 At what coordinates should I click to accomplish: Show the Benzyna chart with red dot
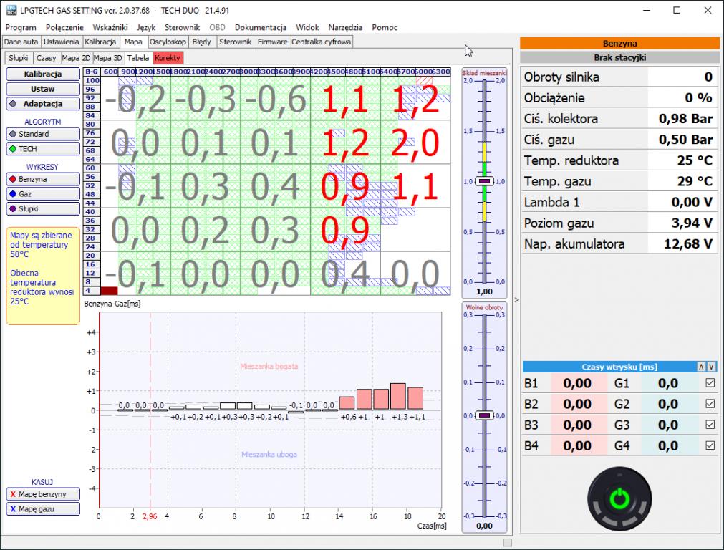43,179
